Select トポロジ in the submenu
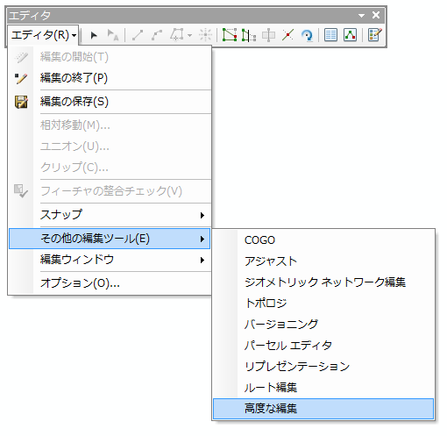 coord(323,304)
